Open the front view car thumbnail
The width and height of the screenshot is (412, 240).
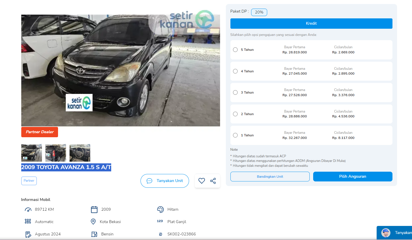point(32,153)
